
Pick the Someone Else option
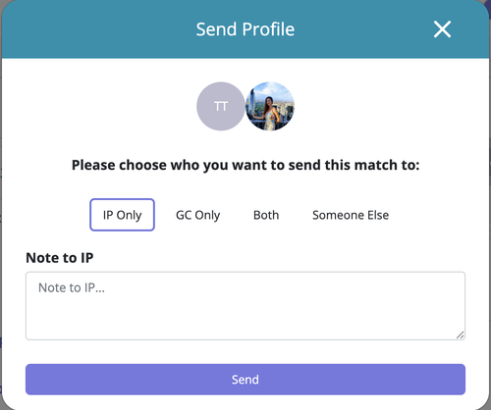(351, 215)
